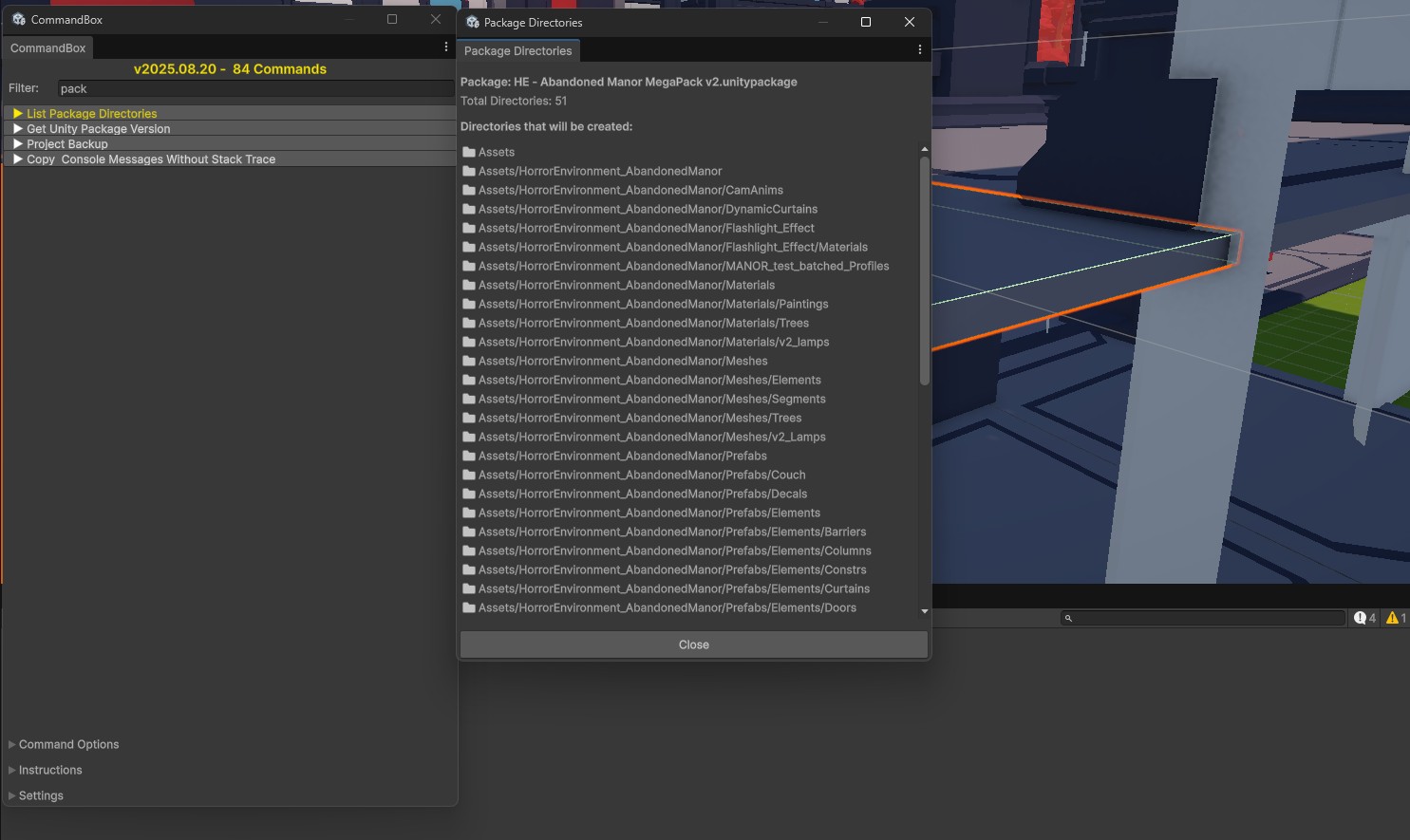Click the "v2025.08.20 - 84 Commands" header text
Viewport: 1410px width, 840px height.
pos(230,69)
